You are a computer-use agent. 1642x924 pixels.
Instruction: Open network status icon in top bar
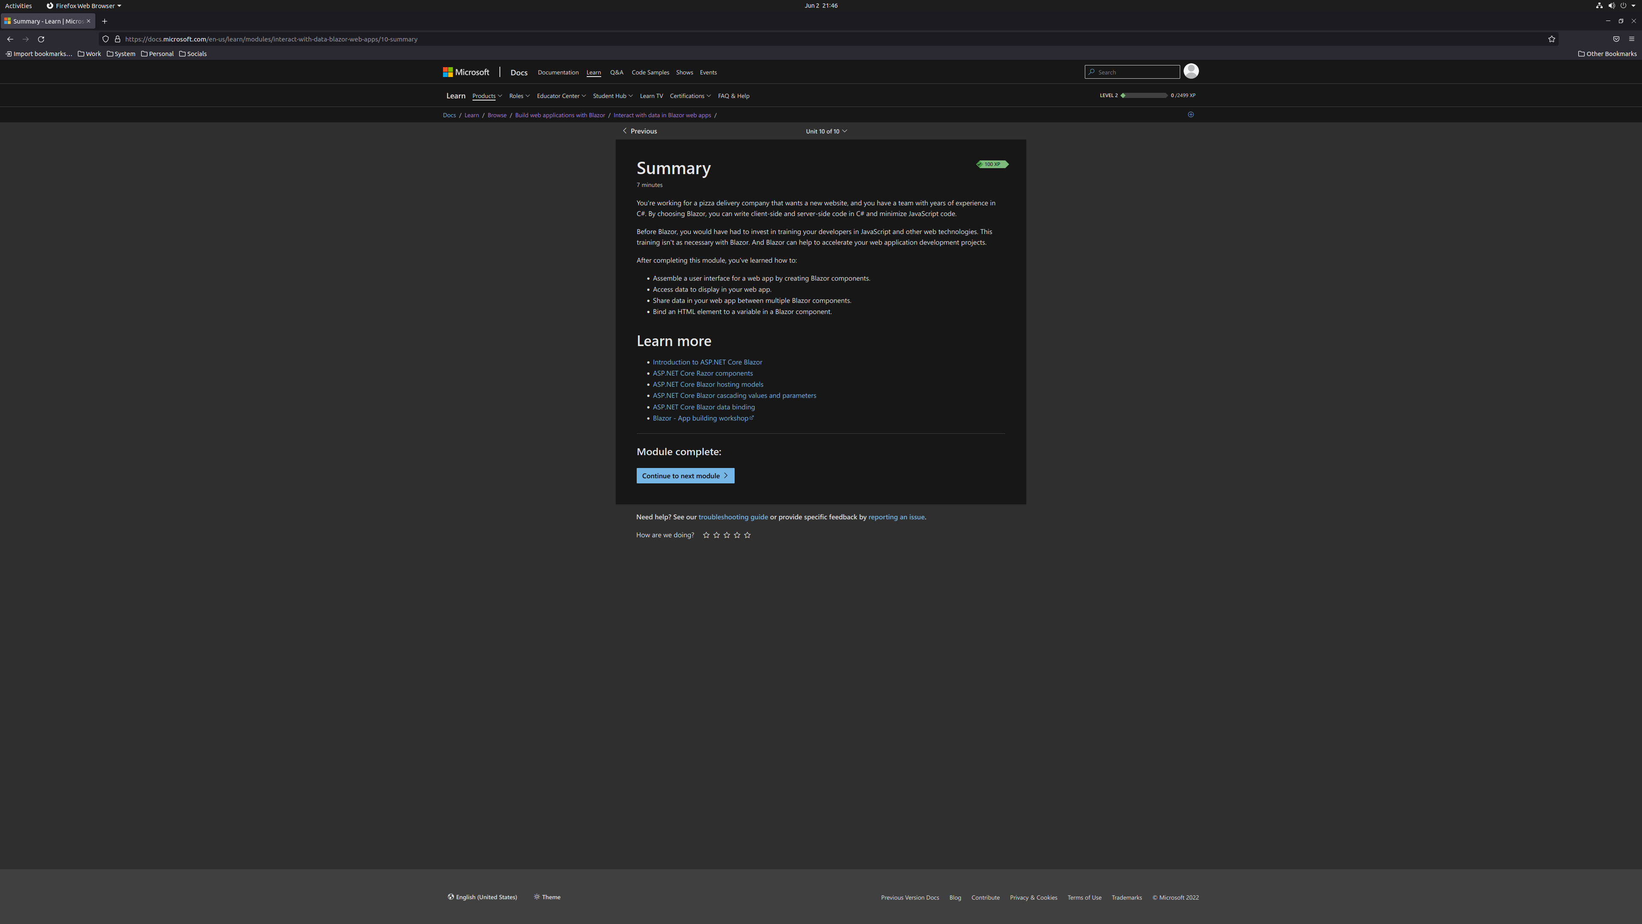pyautogui.click(x=1599, y=6)
